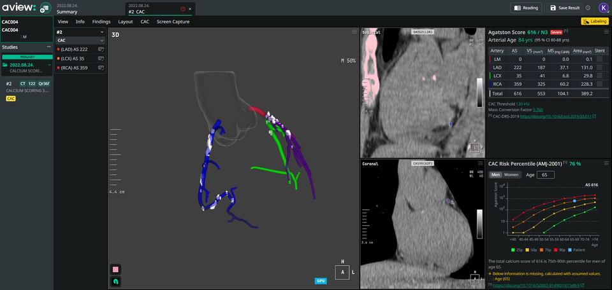Click the Reading button
Screen dimensions: 612x290
click(x=526, y=8)
